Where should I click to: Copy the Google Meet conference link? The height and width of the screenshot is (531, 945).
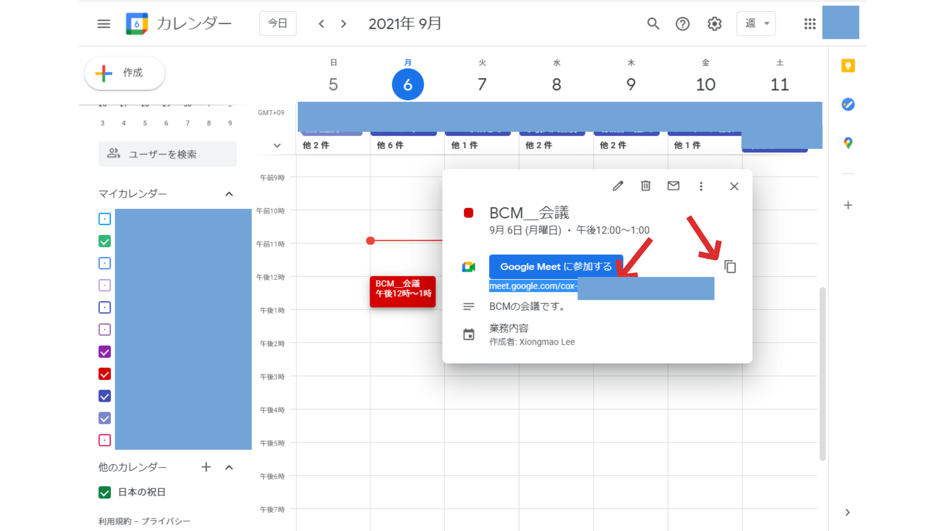point(730,266)
